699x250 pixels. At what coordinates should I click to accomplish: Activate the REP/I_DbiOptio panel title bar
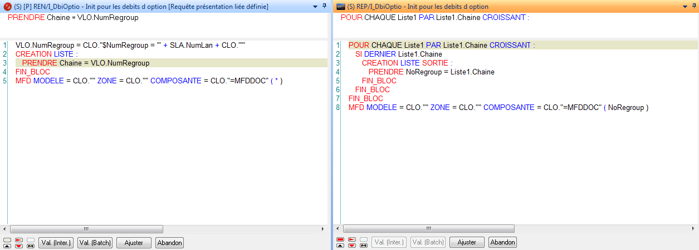click(x=501, y=6)
